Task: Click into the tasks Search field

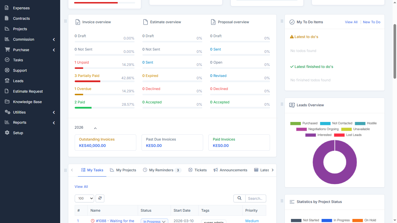Action: pos(255,198)
